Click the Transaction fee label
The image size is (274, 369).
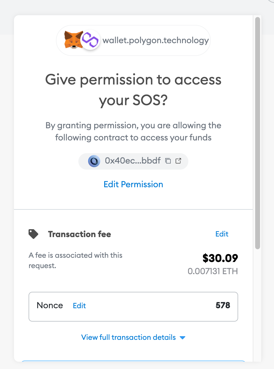79,234
